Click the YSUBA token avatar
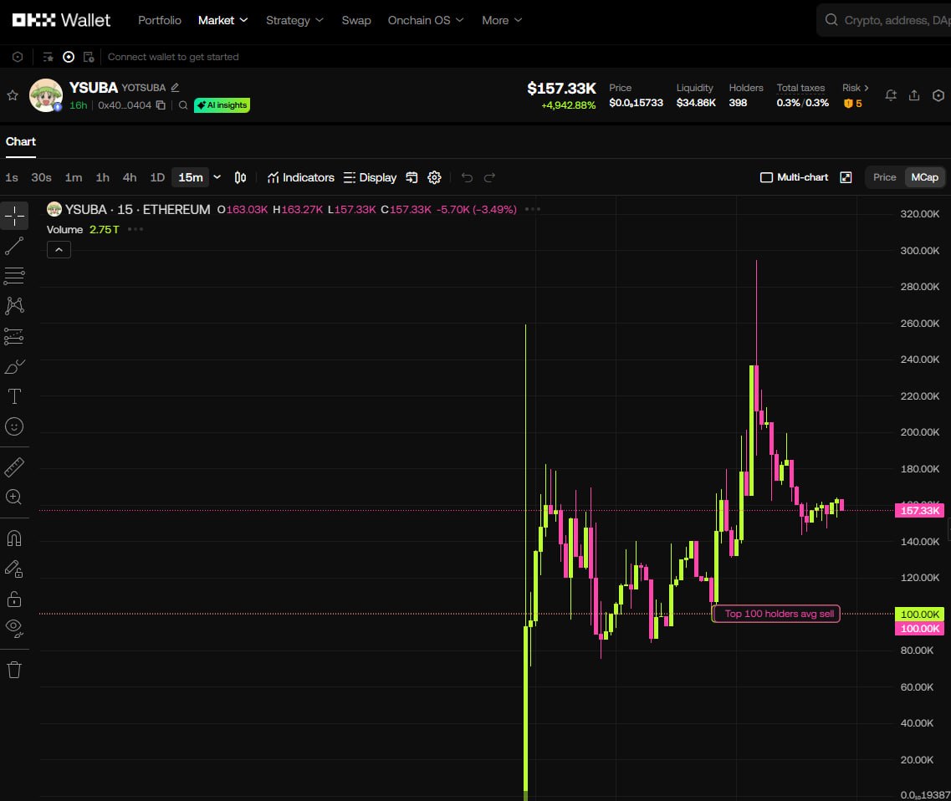 click(46, 95)
